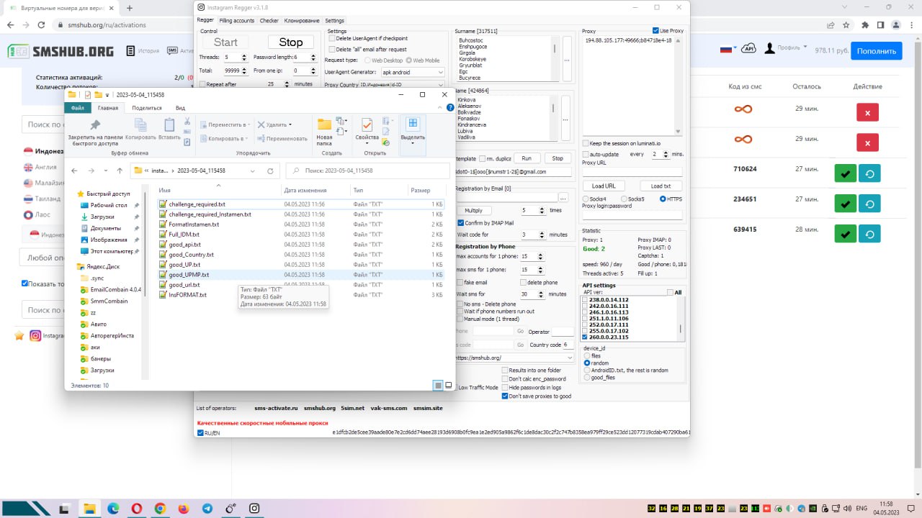Image resolution: width=922 pixels, height=518 pixels.
Task: Click red cancel button for first activation
Action: tap(867, 112)
